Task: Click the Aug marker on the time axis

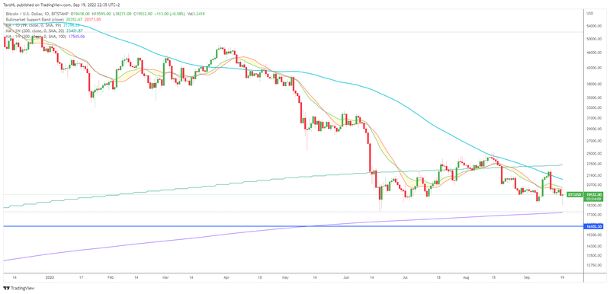Action: 467,278
